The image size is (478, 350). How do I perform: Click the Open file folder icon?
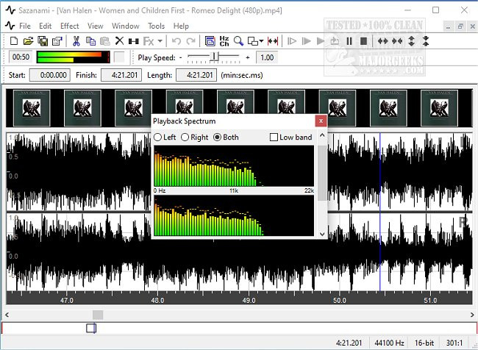coord(28,41)
